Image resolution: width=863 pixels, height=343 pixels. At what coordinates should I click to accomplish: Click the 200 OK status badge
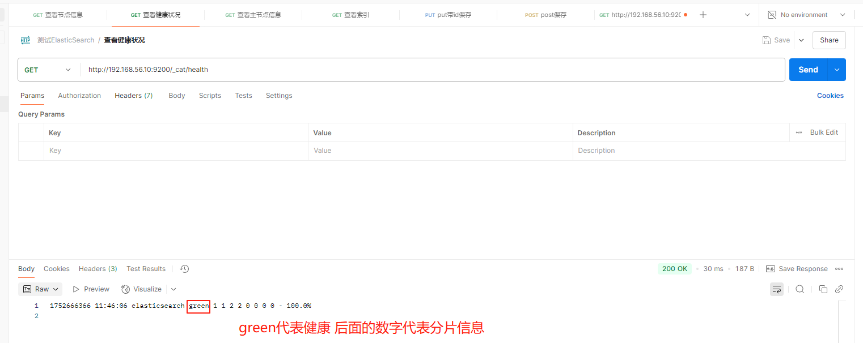(x=675, y=269)
